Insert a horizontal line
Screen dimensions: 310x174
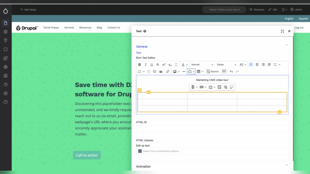point(184,72)
